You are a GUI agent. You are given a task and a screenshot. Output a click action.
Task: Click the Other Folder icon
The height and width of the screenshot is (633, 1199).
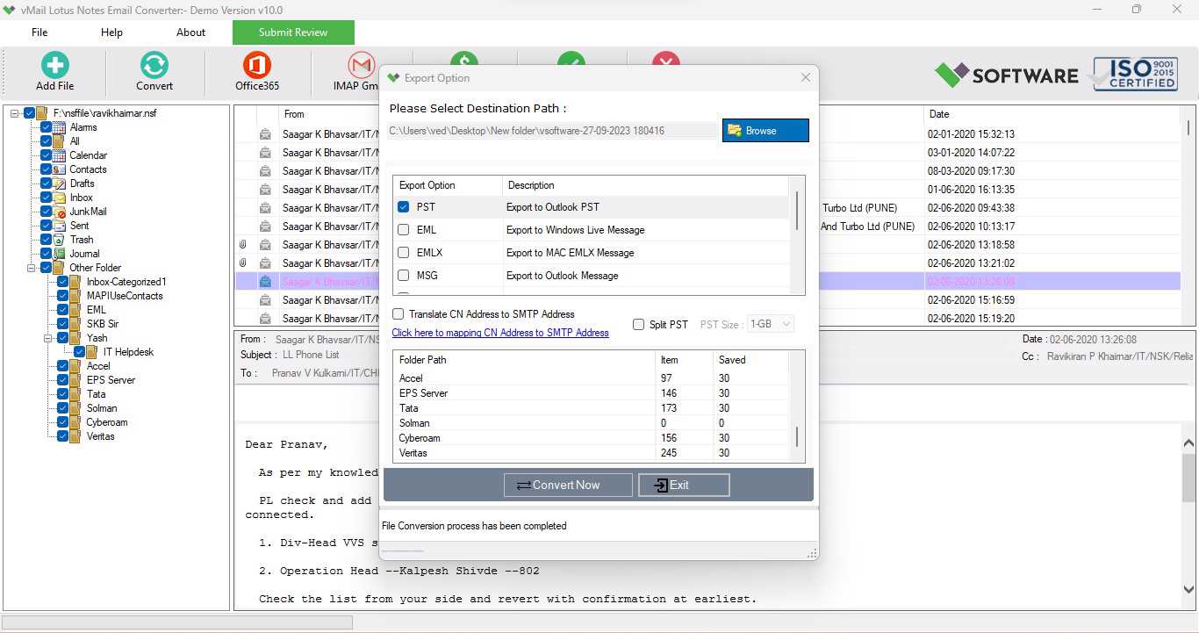pos(59,268)
